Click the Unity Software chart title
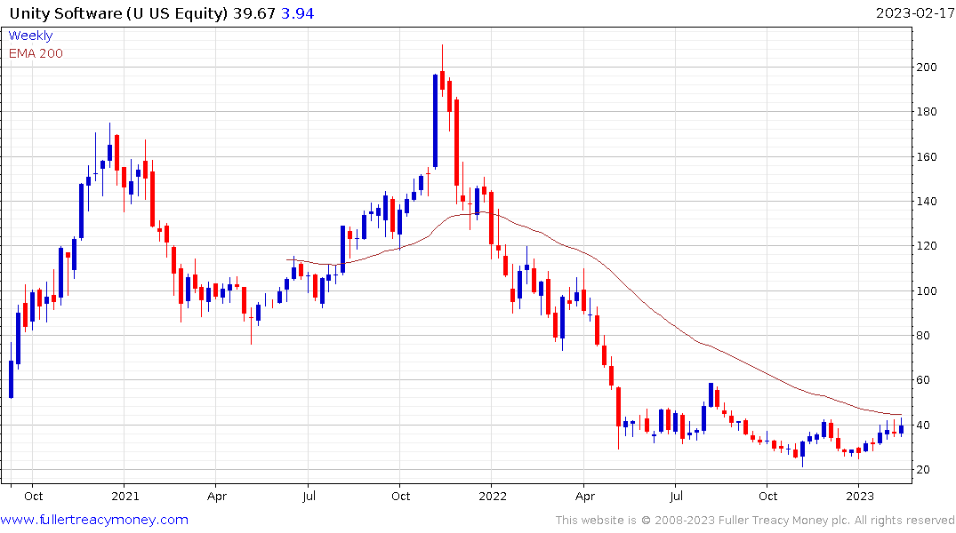956x533 pixels. pos(119,13)
